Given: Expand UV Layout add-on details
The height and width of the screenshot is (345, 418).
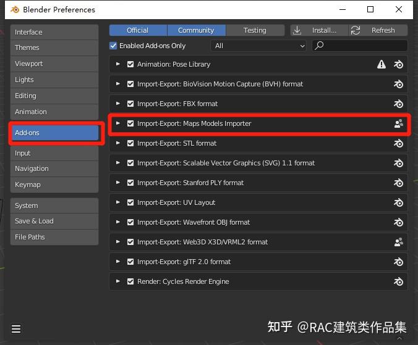Looking at the screenshot, I should [118, 202].
